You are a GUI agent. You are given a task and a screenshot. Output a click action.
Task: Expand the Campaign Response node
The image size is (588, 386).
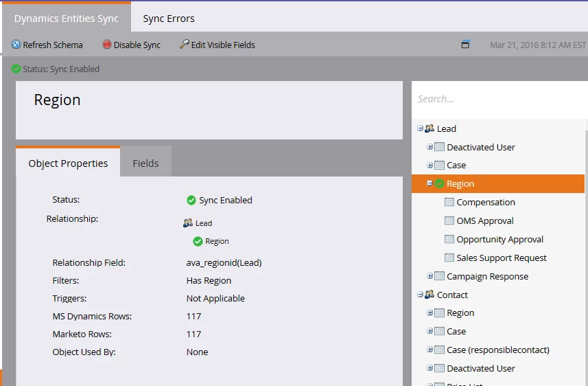[x=430, y=276]
